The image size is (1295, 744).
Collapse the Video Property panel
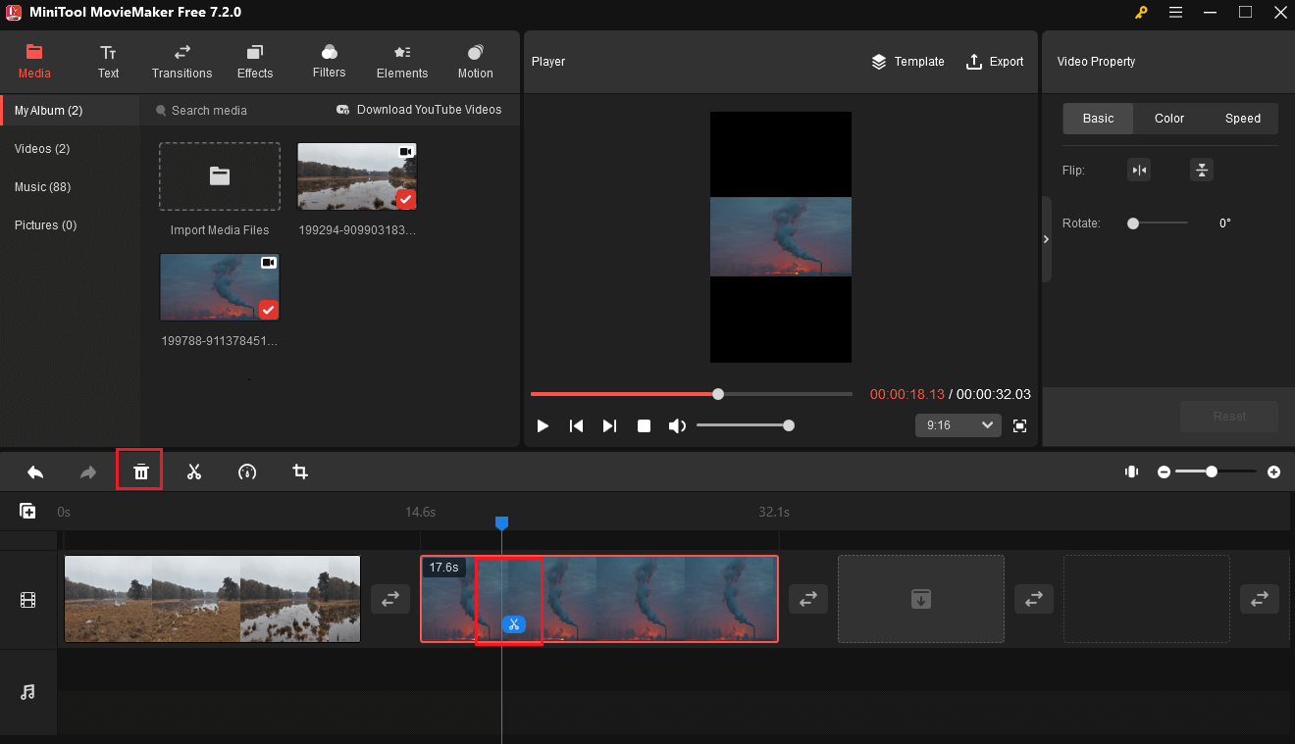point(1046,239)
